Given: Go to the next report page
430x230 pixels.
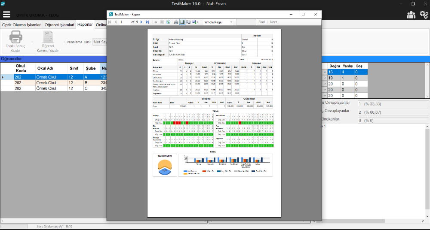Looking at the screenshot, I should coord(141,22).
